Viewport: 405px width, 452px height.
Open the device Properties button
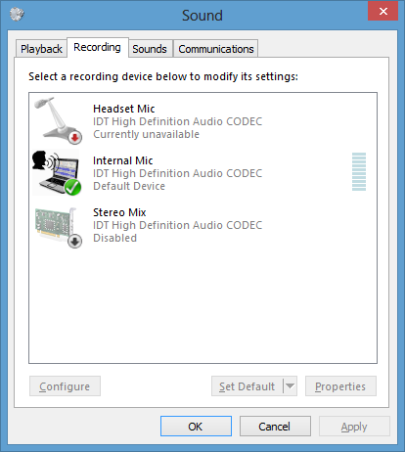coord(340,386)
